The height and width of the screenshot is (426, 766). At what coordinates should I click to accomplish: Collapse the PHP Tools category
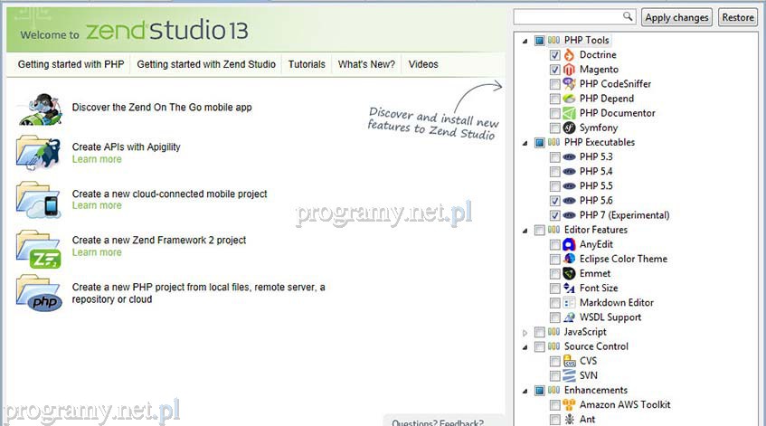[525, 41]
